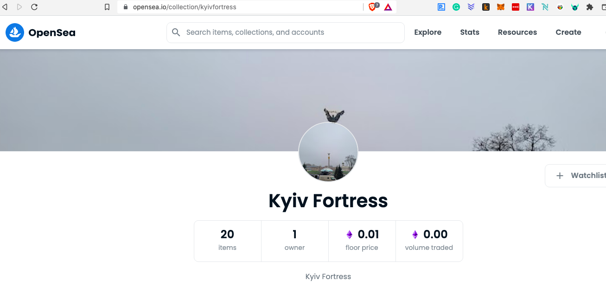Bookmark this page with bookmark icon
606x293 pixels.
click(107, 7)
